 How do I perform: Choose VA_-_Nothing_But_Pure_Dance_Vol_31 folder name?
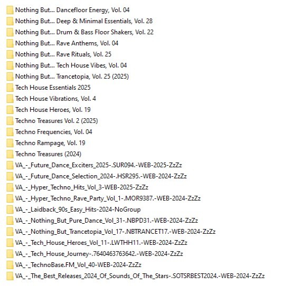pos(107,221)
